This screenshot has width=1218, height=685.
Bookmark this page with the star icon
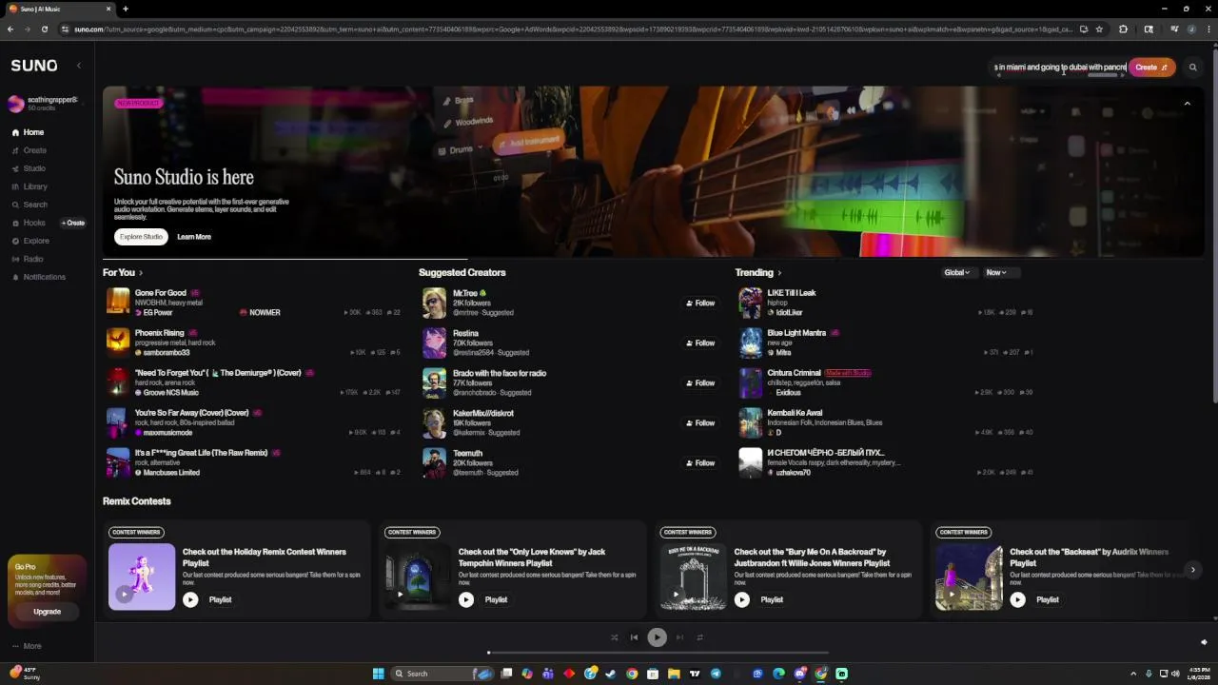(x=1099, y=29)
